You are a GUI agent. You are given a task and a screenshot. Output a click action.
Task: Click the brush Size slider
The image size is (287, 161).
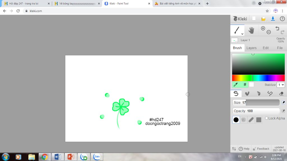tap(256, 103)
